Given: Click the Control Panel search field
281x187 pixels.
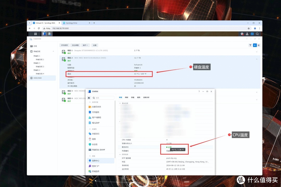Looking at the screenshot, I should point(103,98).
